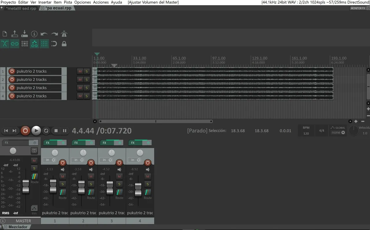The image size is (370, 230).
Task: Arm track 1 for recording in the track list
Action: tap(12, 71)
